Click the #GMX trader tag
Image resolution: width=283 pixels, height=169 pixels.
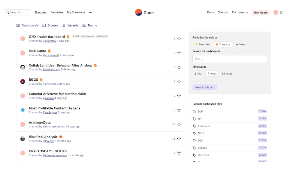click(x=88, y=36)
